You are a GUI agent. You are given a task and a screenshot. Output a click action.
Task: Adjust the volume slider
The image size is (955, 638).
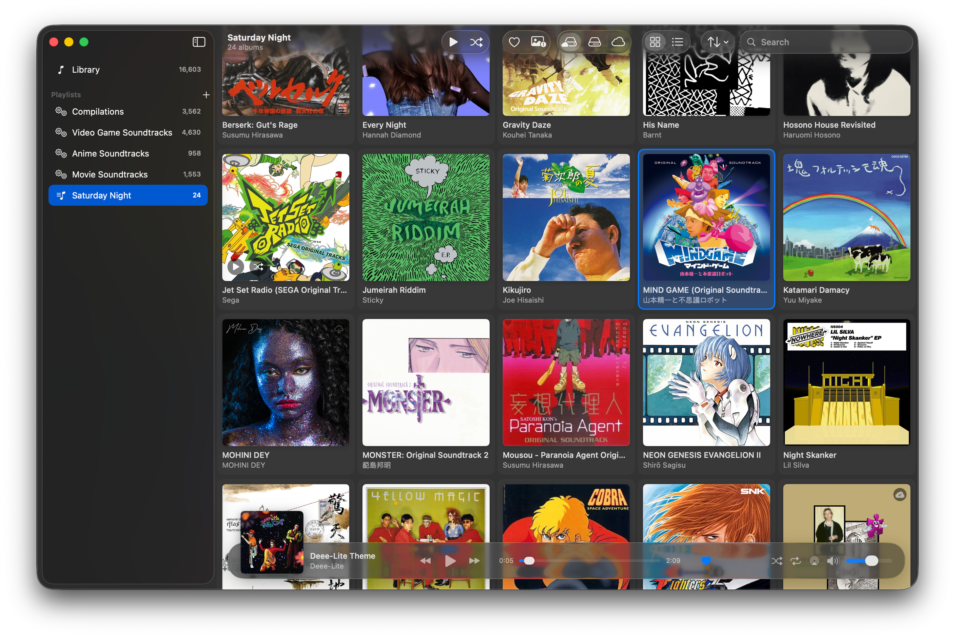click(869, 561)
